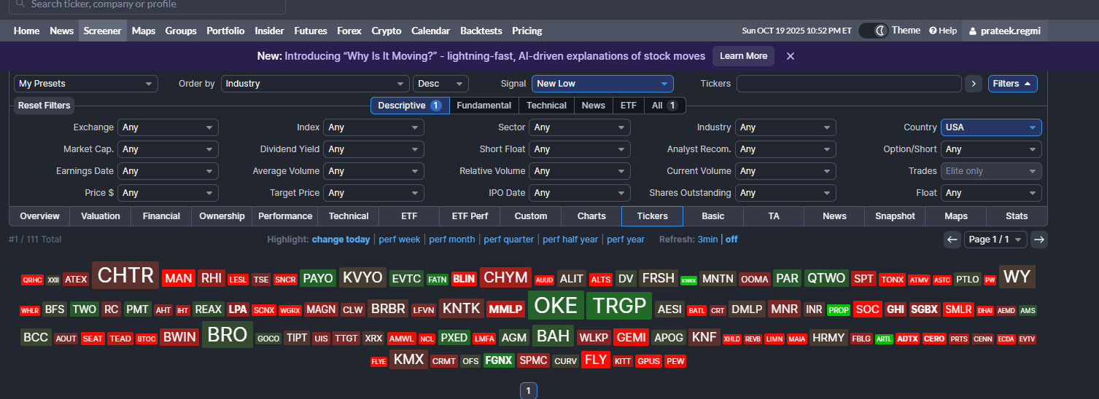Click the KVYO ticker tile
This screenshot has height=399, width=1099.
pos(362,277)
